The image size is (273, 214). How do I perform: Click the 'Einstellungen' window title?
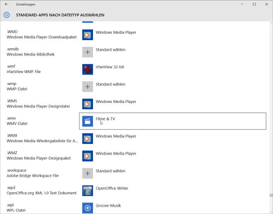(26, 5)
